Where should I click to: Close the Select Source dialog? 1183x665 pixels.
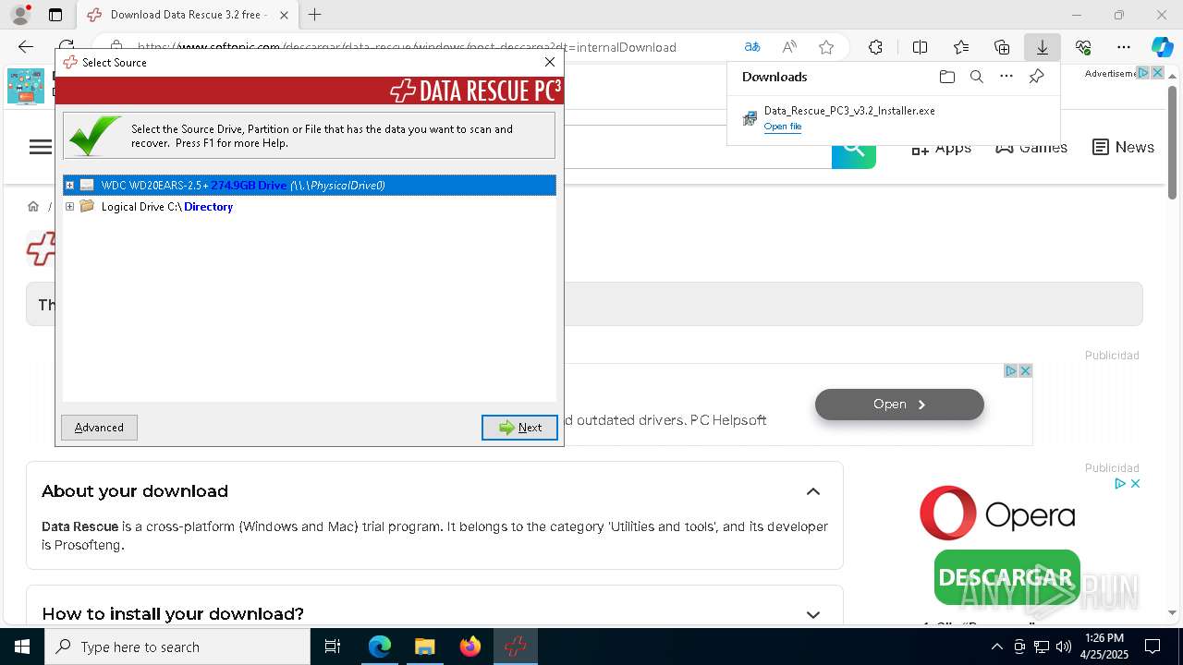pyautogui.click(x=550, y=62)
